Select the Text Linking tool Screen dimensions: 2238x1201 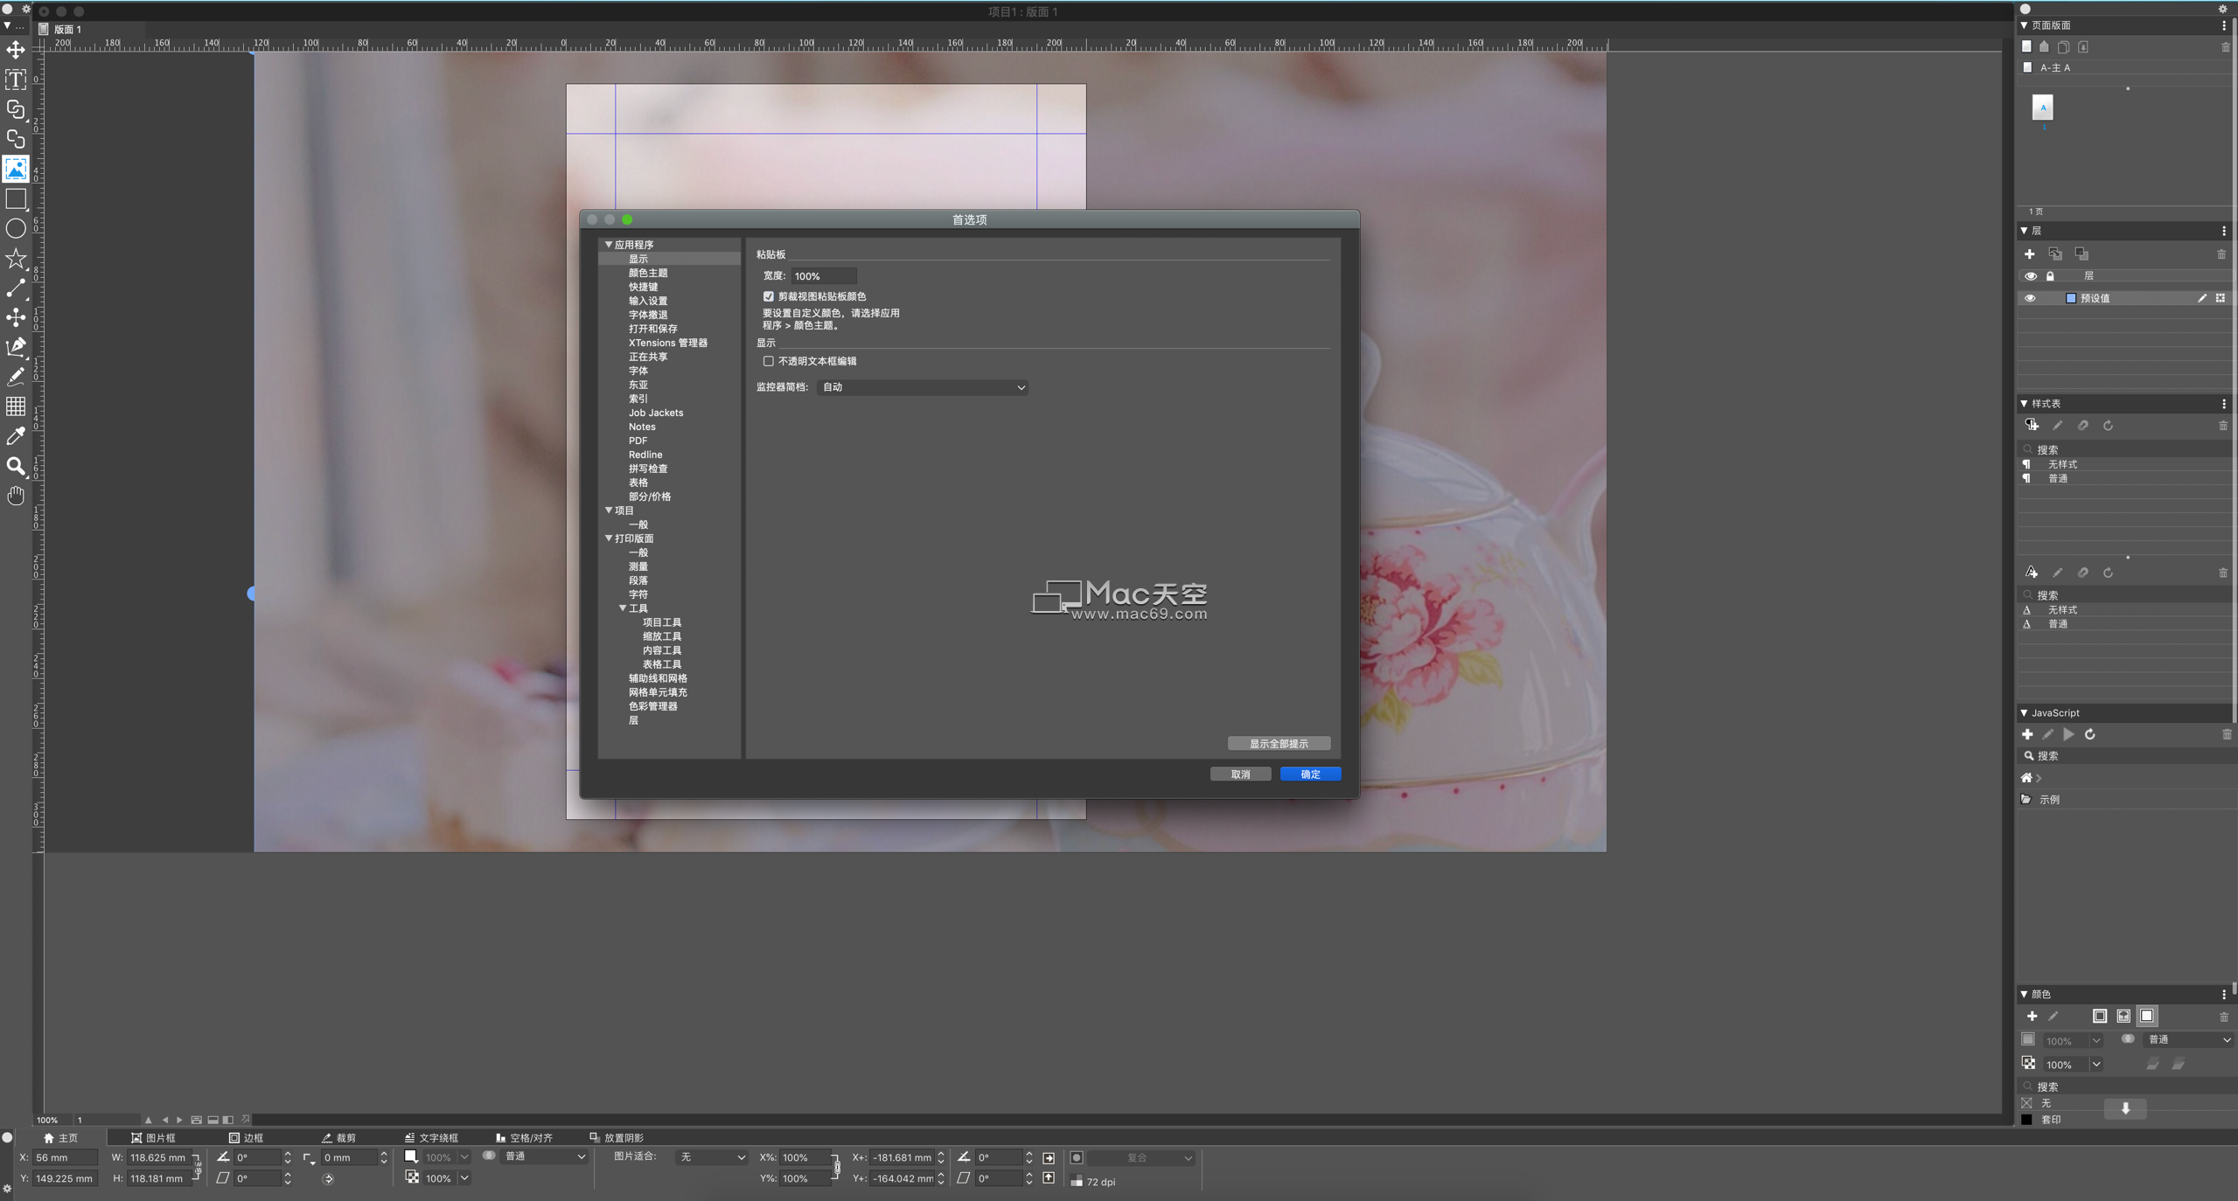point(16,109)
